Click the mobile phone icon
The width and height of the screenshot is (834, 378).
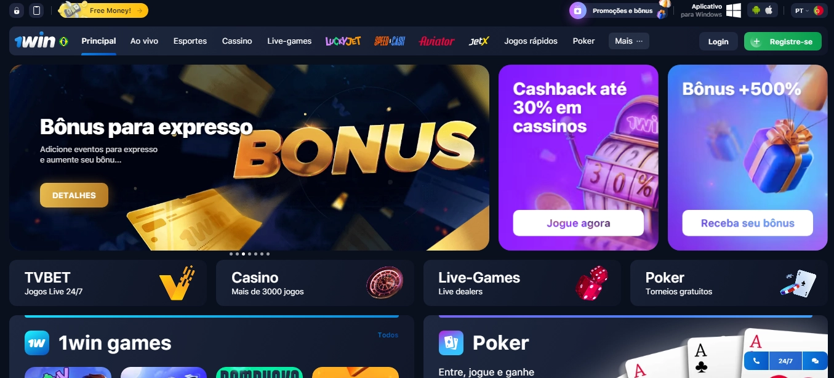(37, 10)
